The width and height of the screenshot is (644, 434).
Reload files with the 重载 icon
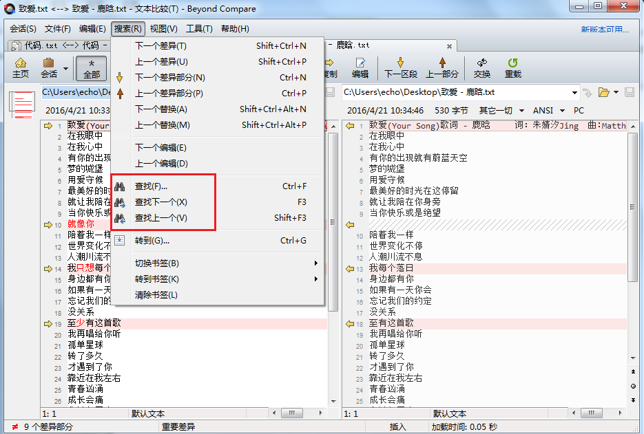[512, 67]
